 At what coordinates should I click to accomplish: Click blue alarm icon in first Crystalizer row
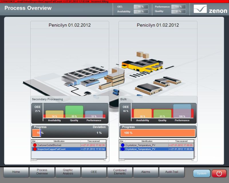coord(123,145)
